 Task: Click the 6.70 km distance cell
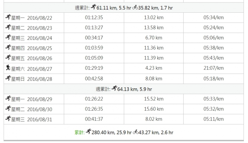[154, 38]
